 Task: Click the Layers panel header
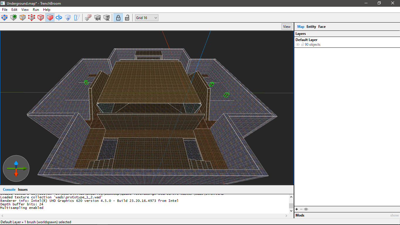pos(347,34)
